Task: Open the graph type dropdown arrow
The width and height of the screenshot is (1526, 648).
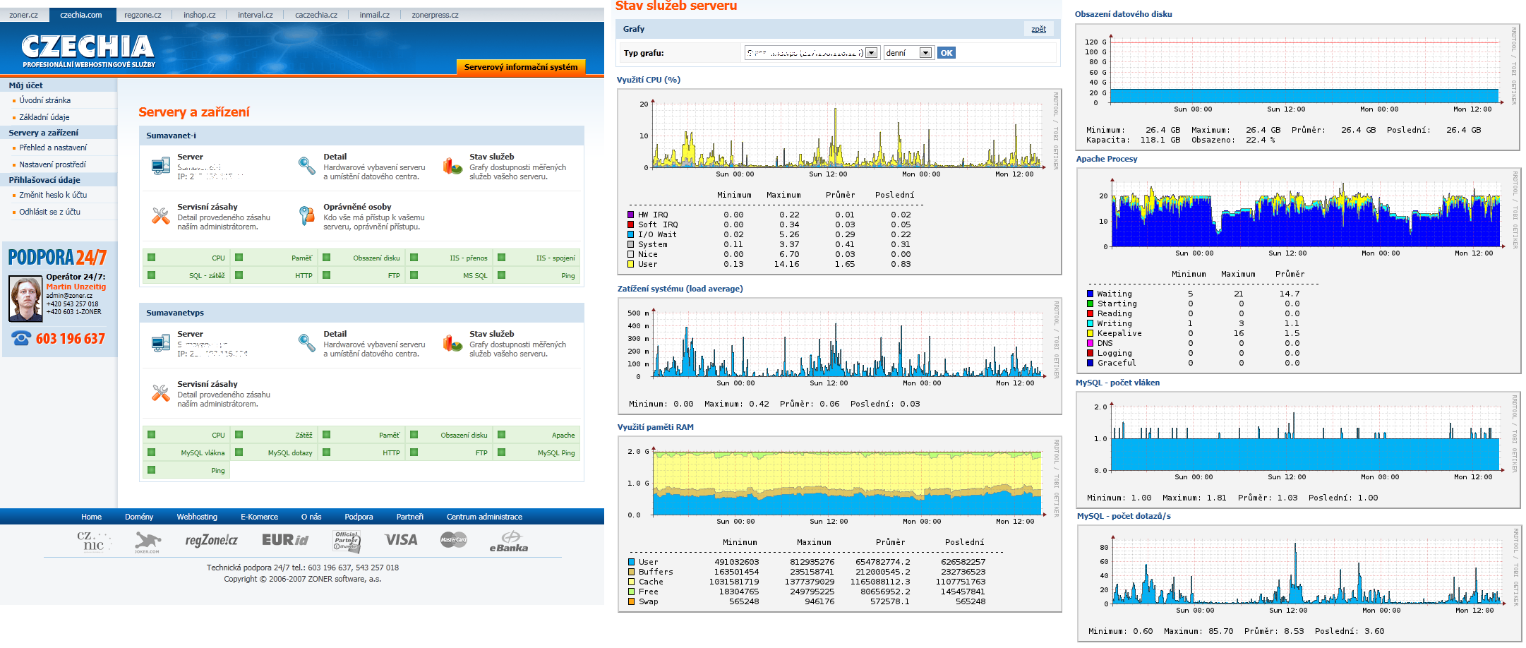Action: pos(872,53)
